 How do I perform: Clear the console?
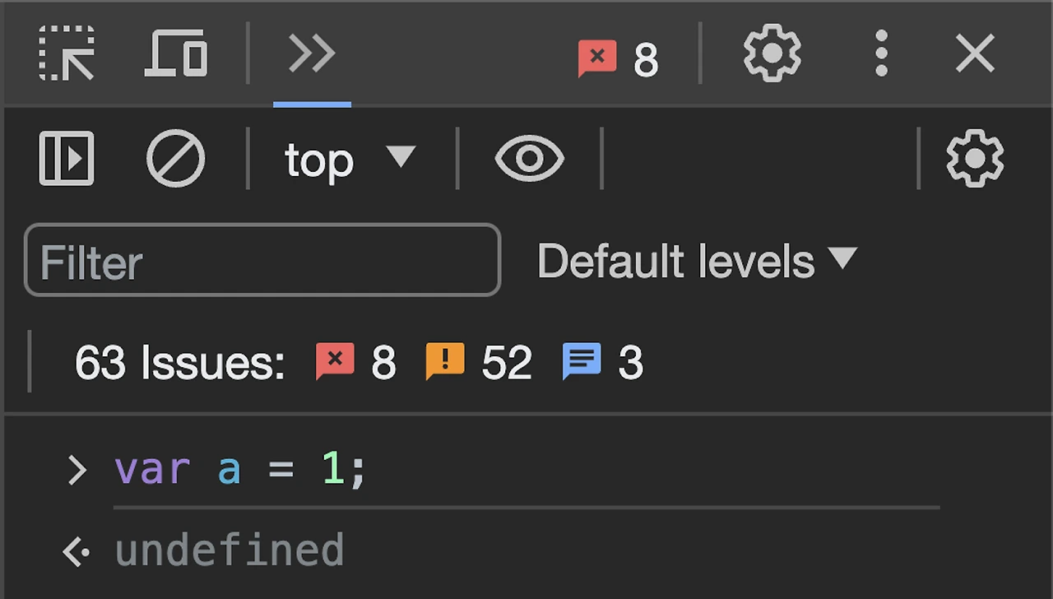pos(175,158)
